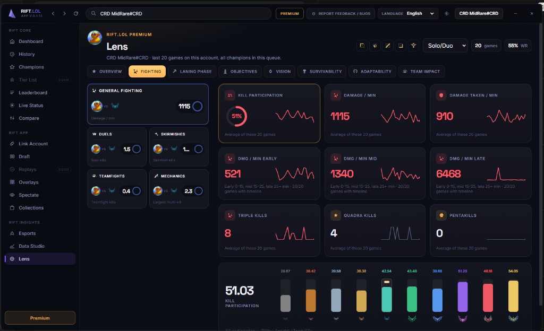Switch to the Team Impact tab
Image resolution: width=544 pixels, height=331 pixels.
click(x=421, y=71)
